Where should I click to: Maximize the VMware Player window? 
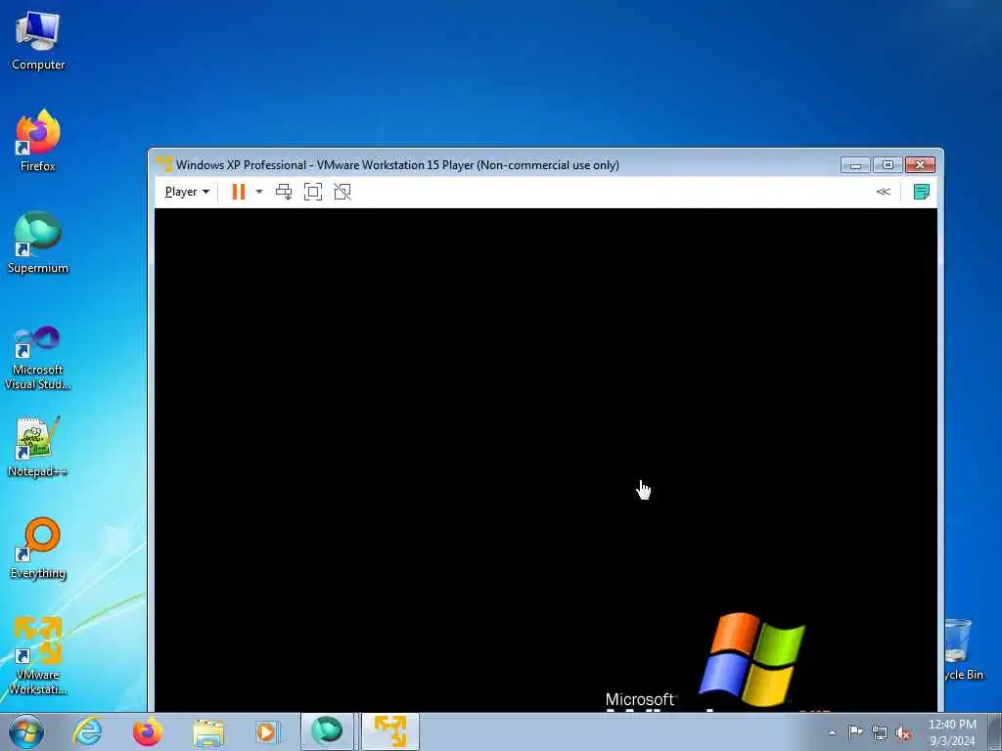[x=888, y=164]
